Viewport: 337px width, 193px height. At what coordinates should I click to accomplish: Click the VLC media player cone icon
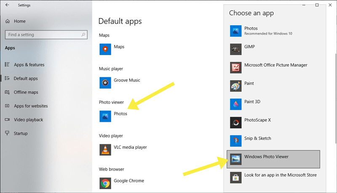pos(105,150)
